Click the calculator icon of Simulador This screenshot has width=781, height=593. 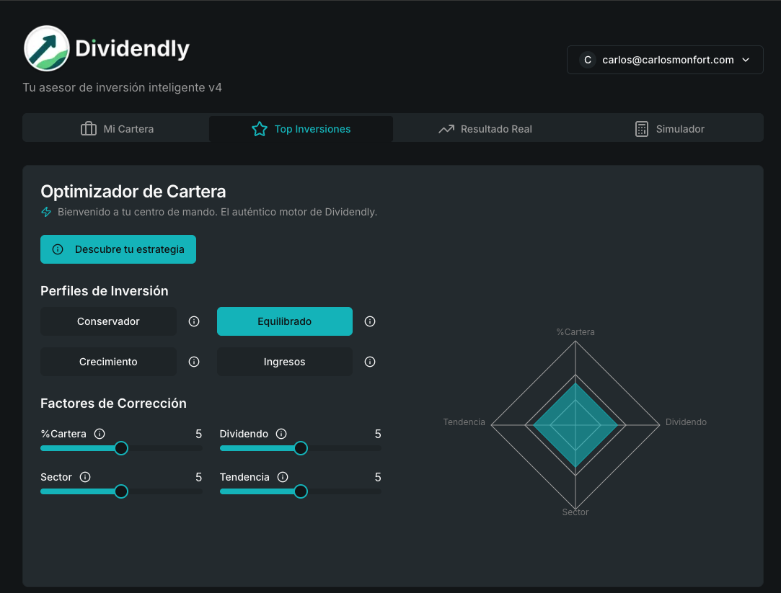tap(642, 129)
